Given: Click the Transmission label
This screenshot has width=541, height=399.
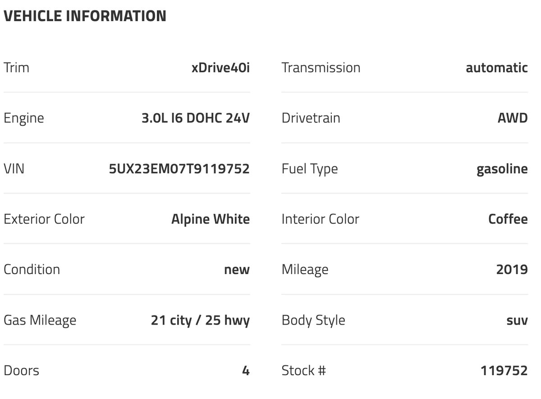Looking at the screenshot, I should (x=321, y=68).
